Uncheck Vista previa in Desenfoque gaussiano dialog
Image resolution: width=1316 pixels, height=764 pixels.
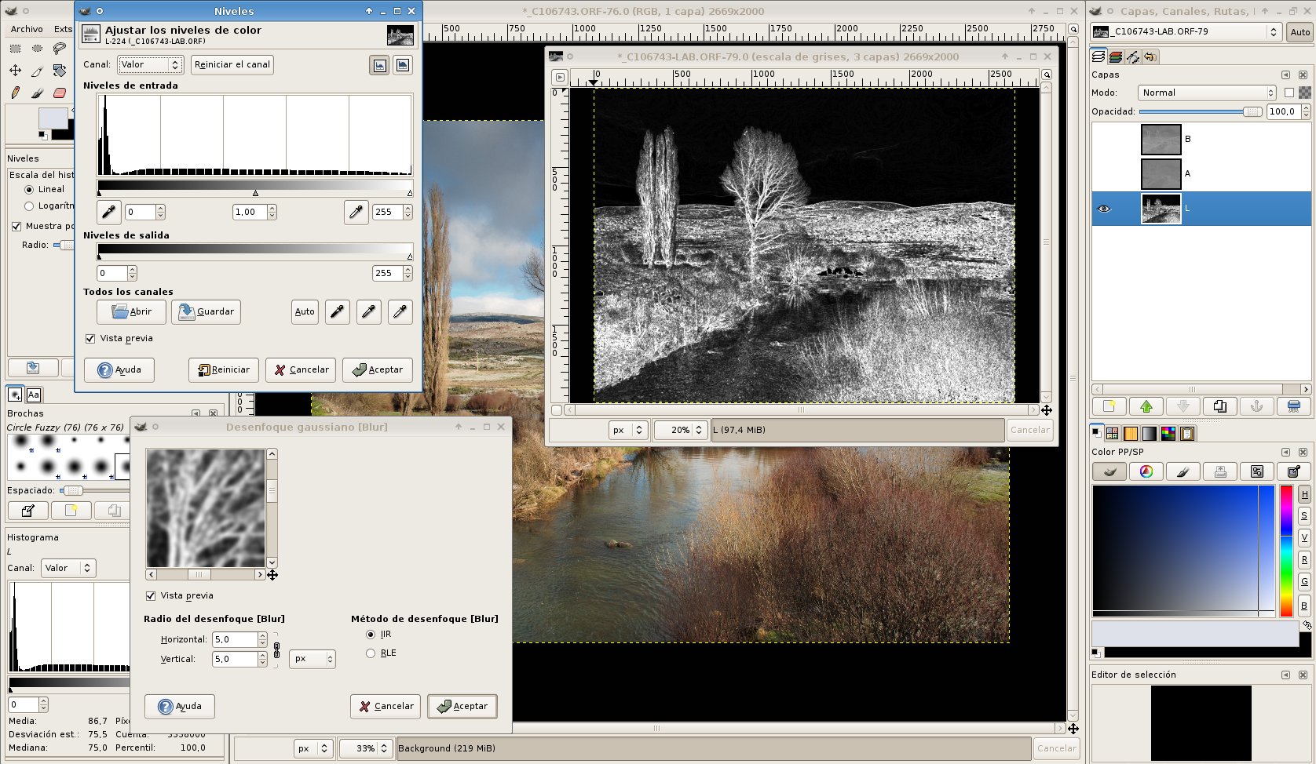tap(151, 596)
